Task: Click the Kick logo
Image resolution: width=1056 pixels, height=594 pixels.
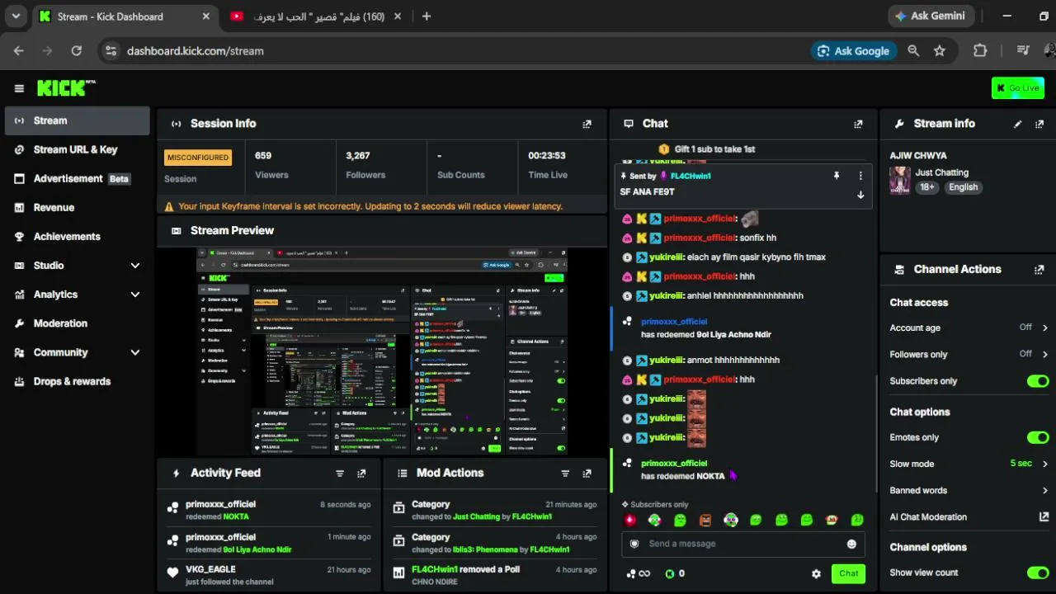Action: [66, 87]
